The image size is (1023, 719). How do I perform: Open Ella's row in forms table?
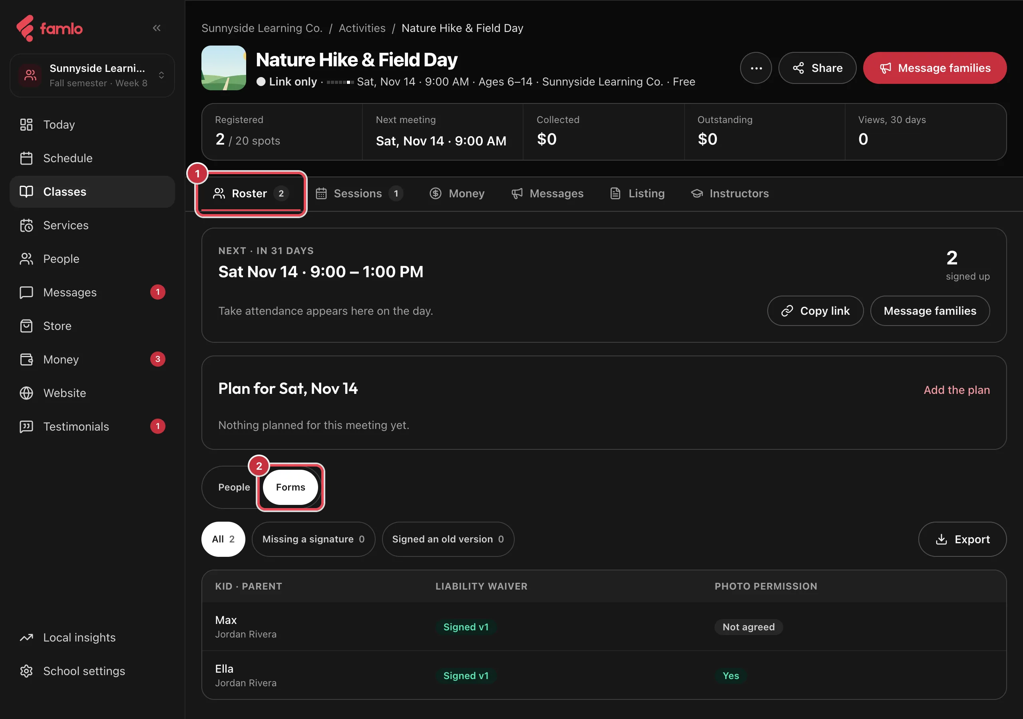[x=604, y=675]
